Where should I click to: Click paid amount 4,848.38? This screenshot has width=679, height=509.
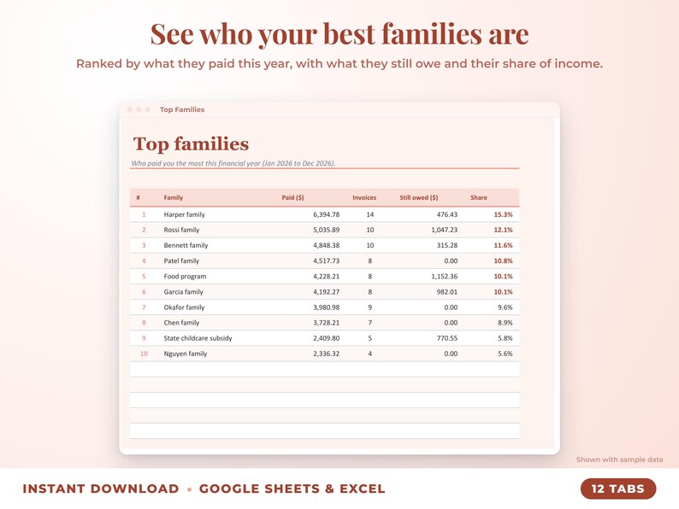(327, 246)
